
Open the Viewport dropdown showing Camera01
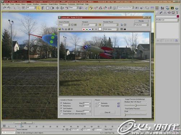tap(89, 25)
